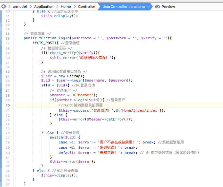This screenshot has width=223, height=187.
Task: Click the 'default:' label
Action: click(x=67, y=153)
